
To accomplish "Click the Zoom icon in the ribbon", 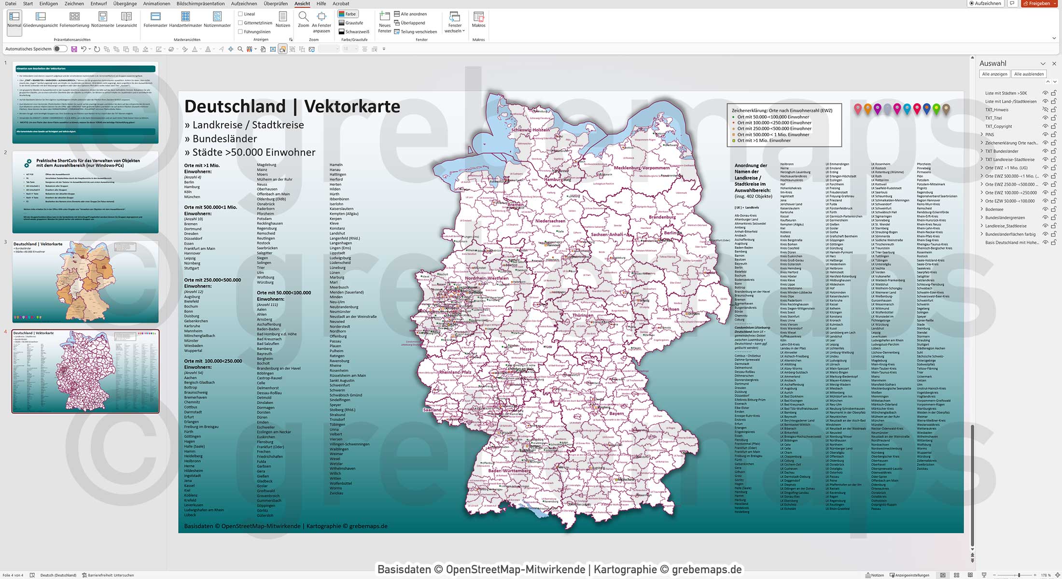I will [304, 19].
